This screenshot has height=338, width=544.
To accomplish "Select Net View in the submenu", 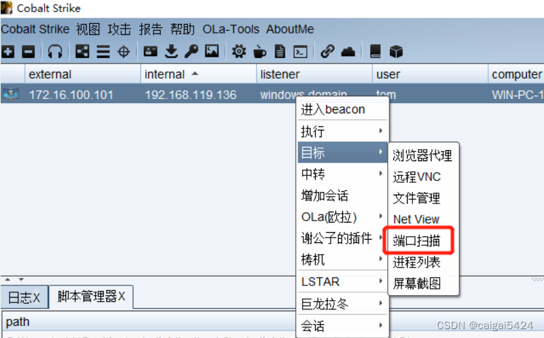I will 423,219.
